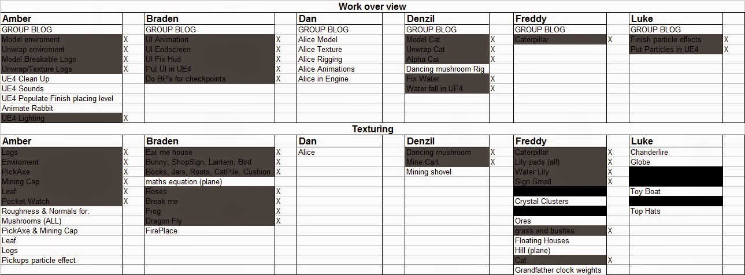
Task: Click the black cell directly above 'Crystal Clusters'
Action: pos(560,192)
